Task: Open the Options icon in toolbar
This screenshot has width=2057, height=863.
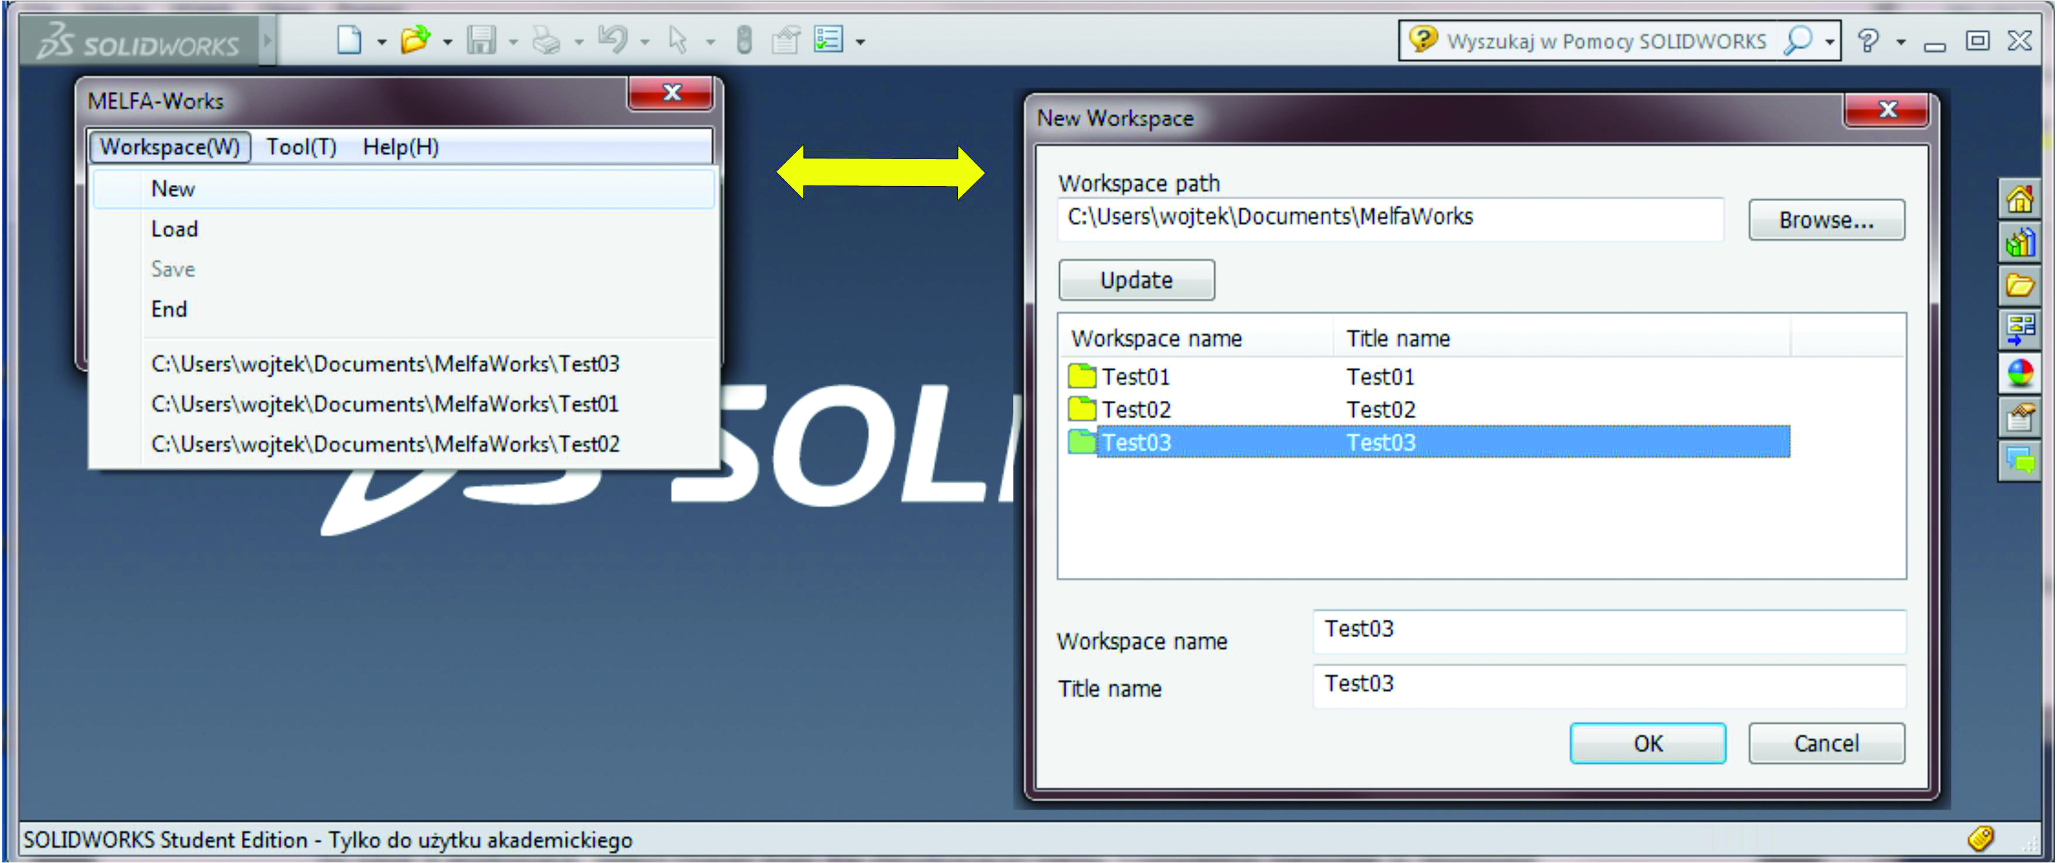Action: (x=828, y=39)
